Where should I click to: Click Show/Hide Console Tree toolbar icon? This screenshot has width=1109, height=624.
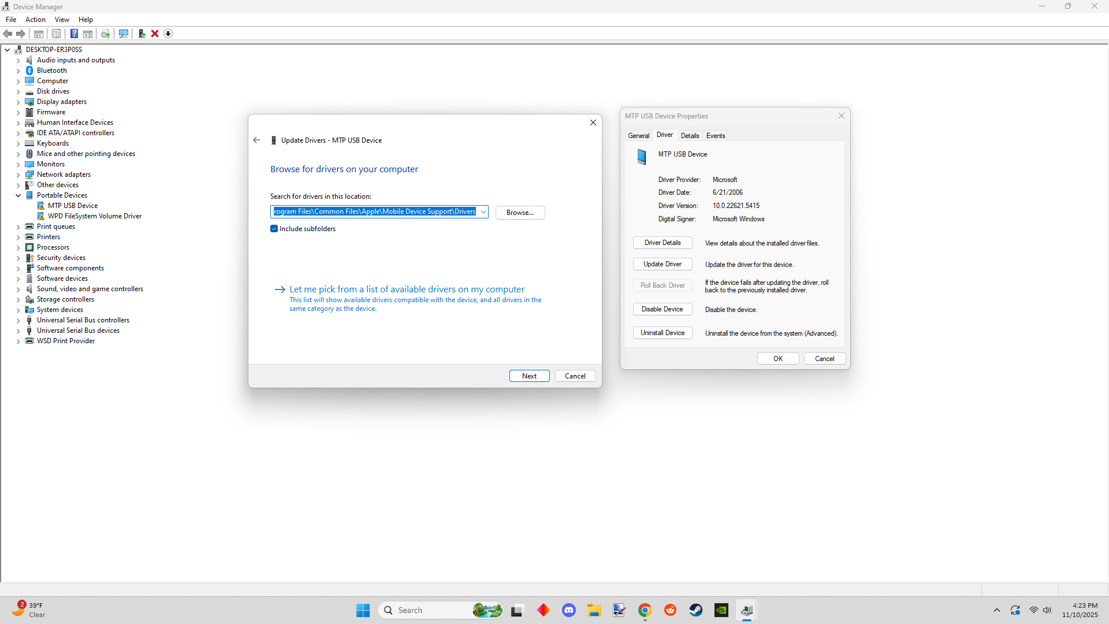click(39, 34)
